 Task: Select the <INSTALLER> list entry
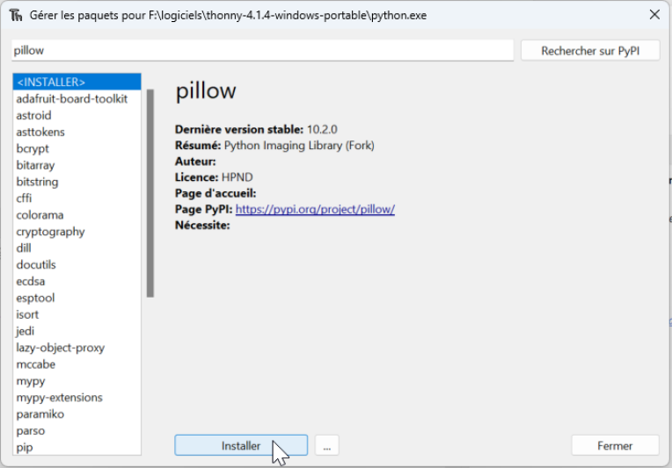click(77, 82)
